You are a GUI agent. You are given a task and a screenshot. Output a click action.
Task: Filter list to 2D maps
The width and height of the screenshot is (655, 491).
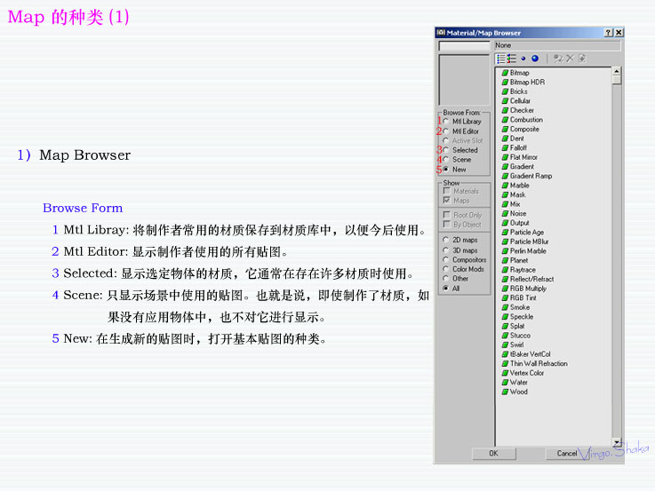(x=446, y=240)
